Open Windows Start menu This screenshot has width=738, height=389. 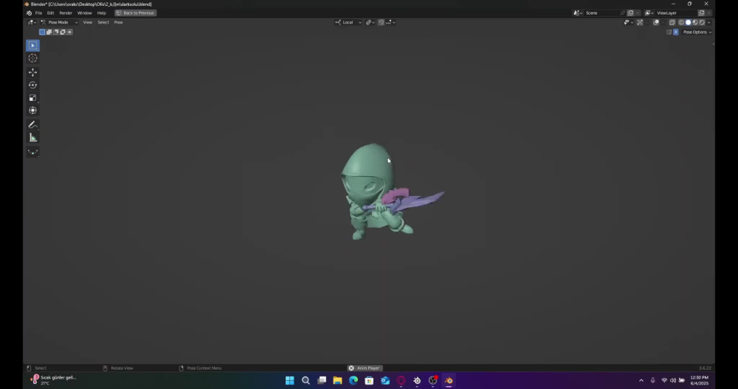tap(290, 381)
